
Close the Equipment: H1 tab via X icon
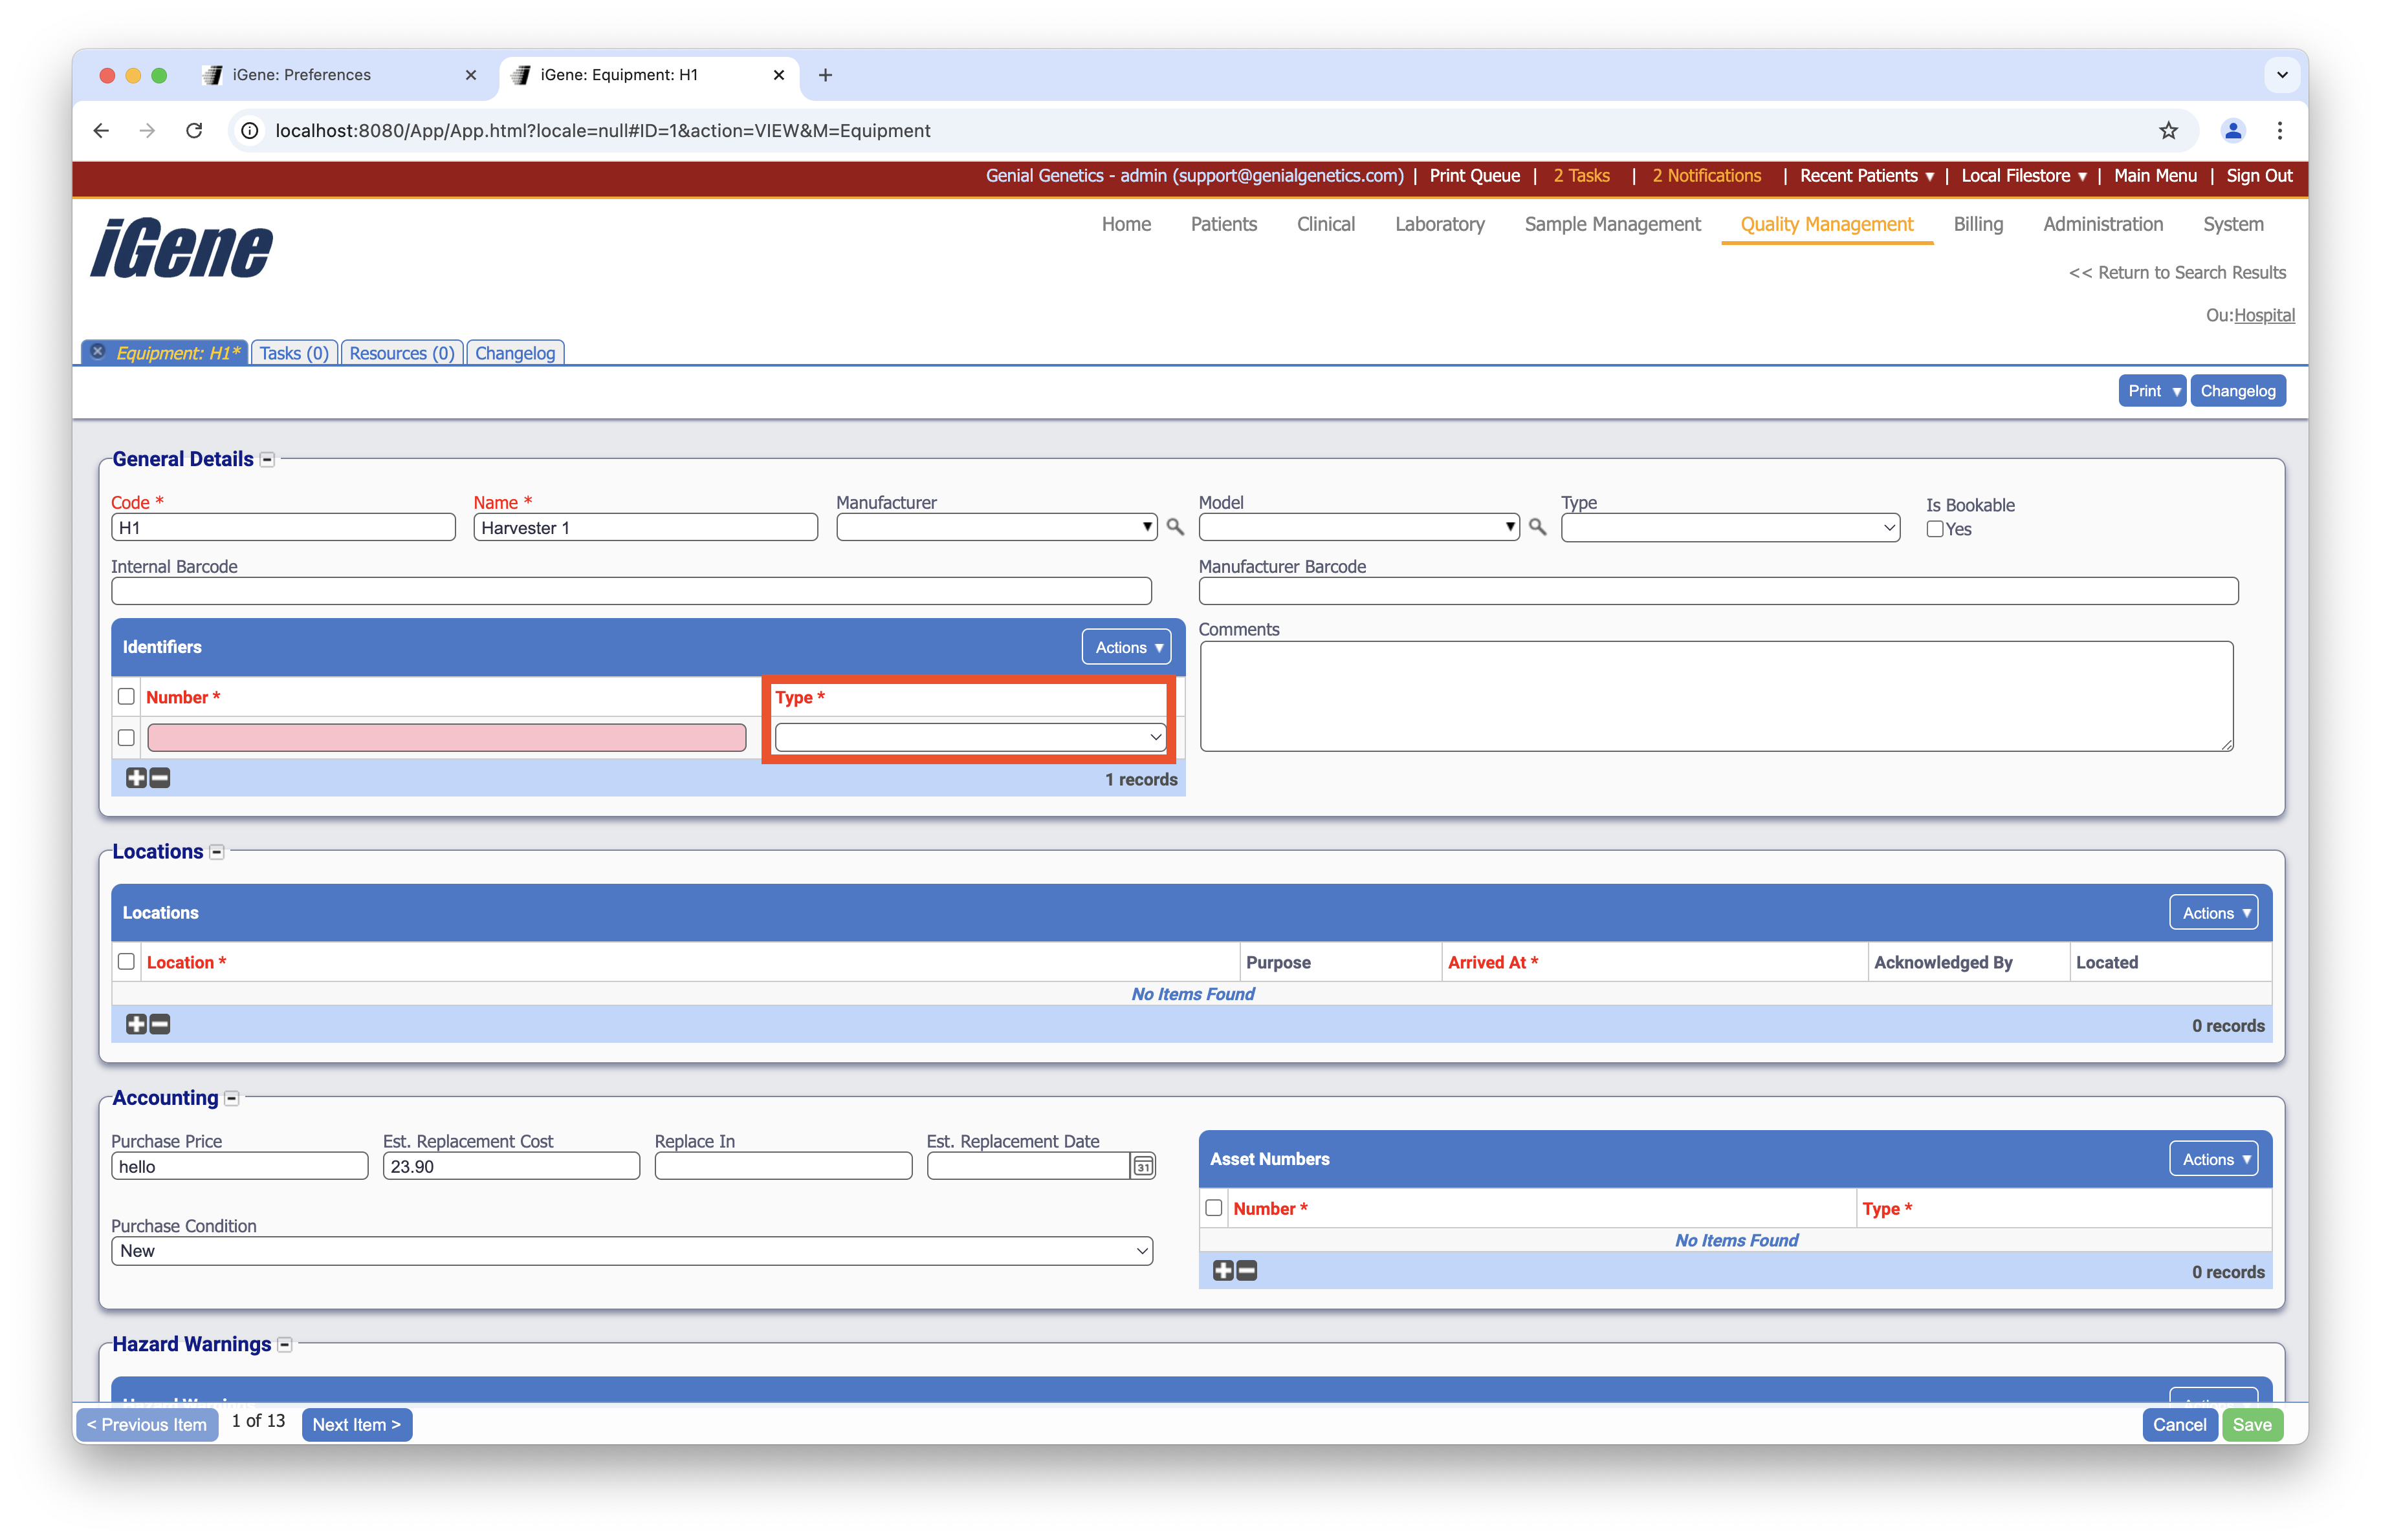point(98,352)
